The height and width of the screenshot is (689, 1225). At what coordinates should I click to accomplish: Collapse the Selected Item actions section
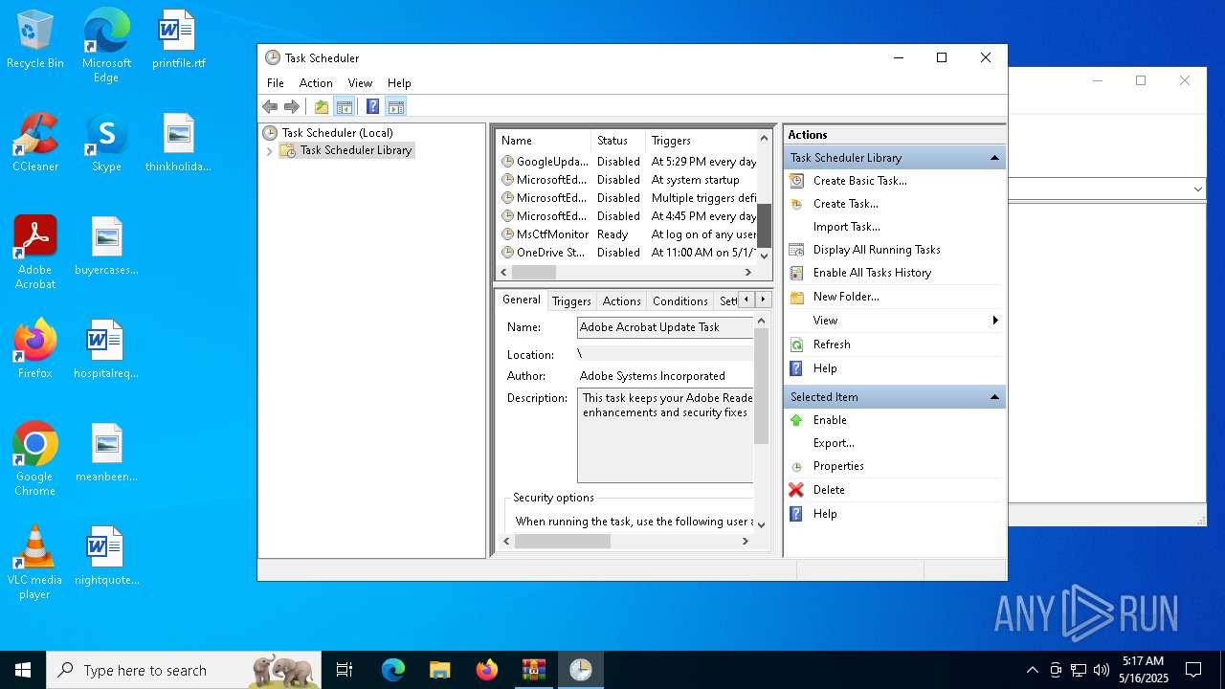tap(994, 397)
